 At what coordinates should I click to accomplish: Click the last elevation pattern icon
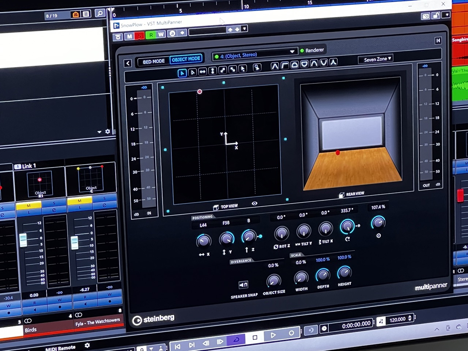[x=333, y=62]
